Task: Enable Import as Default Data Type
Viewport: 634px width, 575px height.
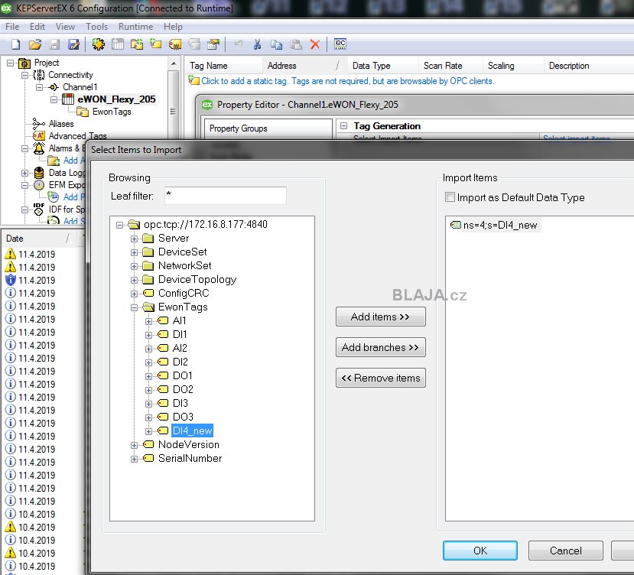Action: pos(450,197)
